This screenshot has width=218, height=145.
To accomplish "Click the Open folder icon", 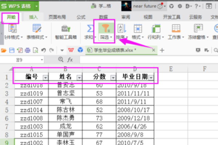I will click(4, 50).
